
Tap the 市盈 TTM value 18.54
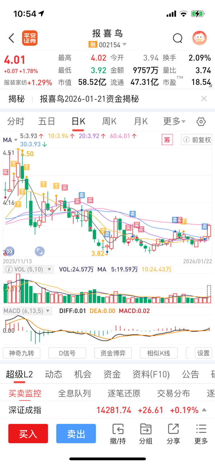[x=201, y=82]
